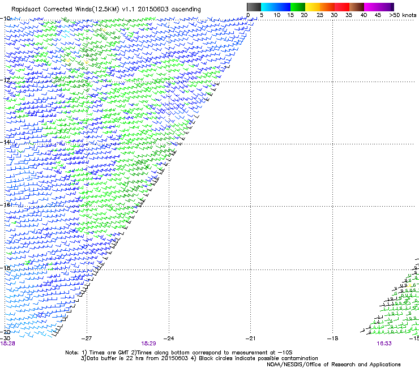The image size is (419, 368).
Task: Select the '35' label under the color bar
Action: 349,15
